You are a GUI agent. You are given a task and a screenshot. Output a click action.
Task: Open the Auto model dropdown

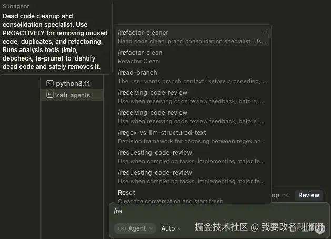pos(171,228)
